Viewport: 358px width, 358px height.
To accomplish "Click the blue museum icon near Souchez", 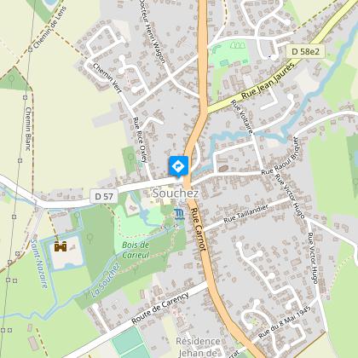I will (x=179, y=214).
